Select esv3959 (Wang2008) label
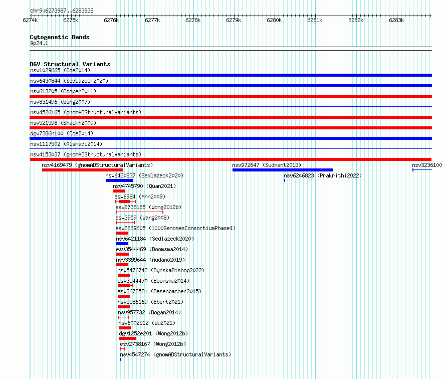 [x=142, y=218]
